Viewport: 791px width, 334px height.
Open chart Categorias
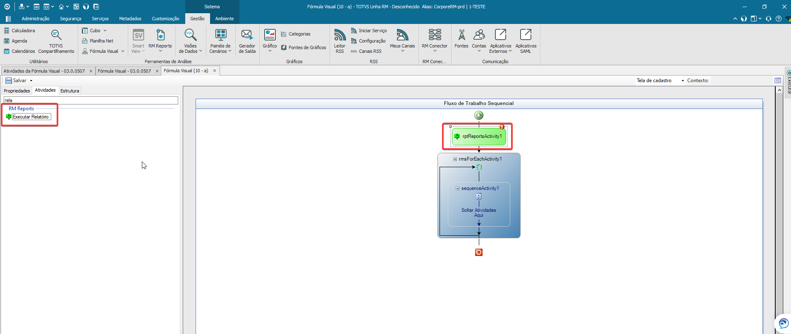click(296, 34)
